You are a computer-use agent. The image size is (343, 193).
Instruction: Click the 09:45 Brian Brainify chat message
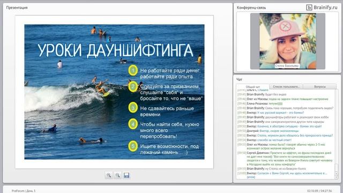tap(262, 94)
